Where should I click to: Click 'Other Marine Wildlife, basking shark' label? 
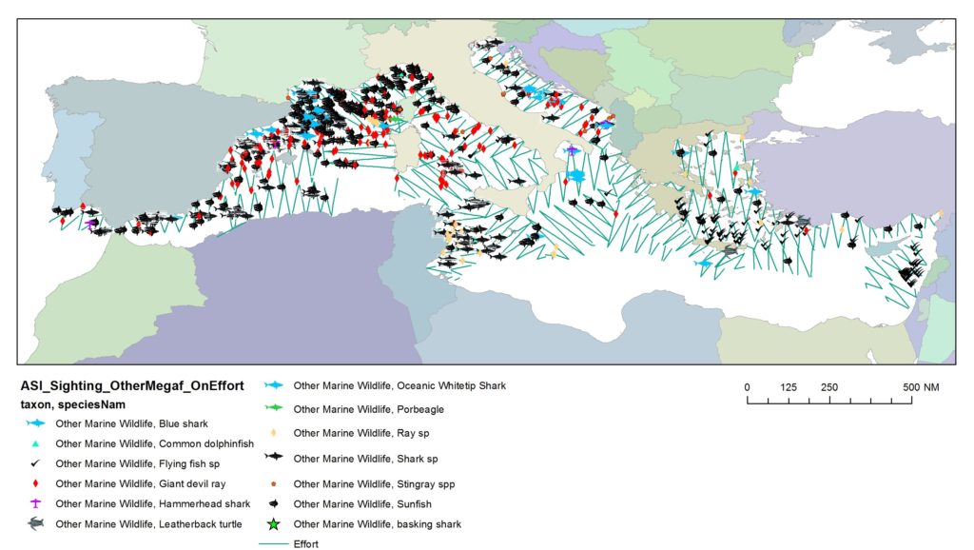[x=377, y=524]
